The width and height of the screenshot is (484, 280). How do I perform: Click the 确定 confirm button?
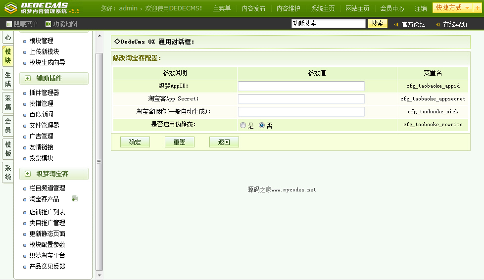click(135, 142)
